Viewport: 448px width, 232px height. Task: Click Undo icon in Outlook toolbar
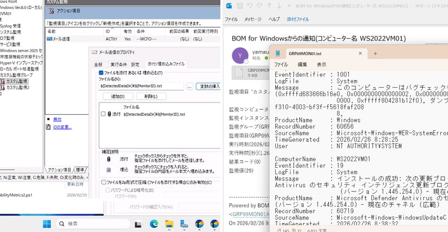pyautogui.click(x=250, y=6)
